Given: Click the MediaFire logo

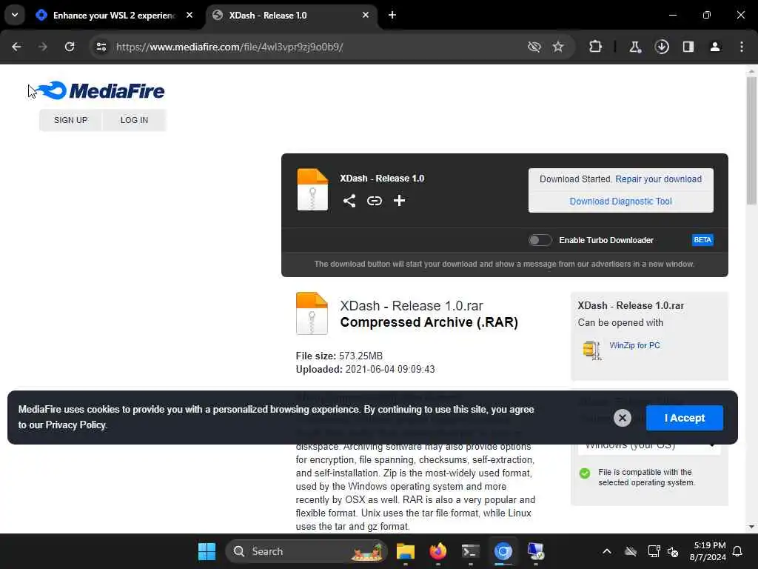Looking at the screenshot, I should [101, 90].
